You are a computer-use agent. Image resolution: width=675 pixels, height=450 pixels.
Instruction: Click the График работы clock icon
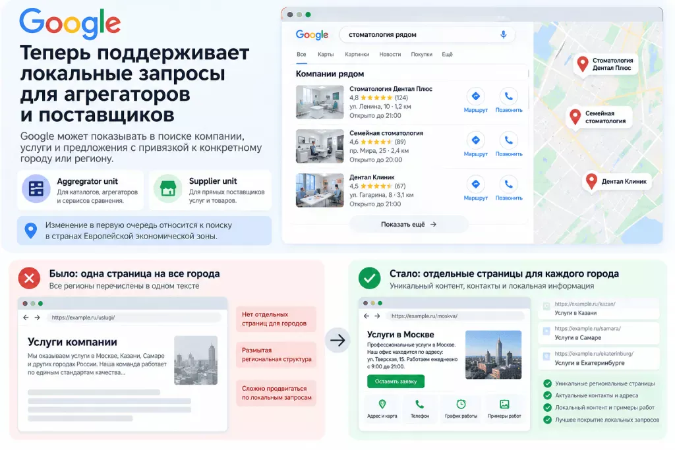pos(461,404)
